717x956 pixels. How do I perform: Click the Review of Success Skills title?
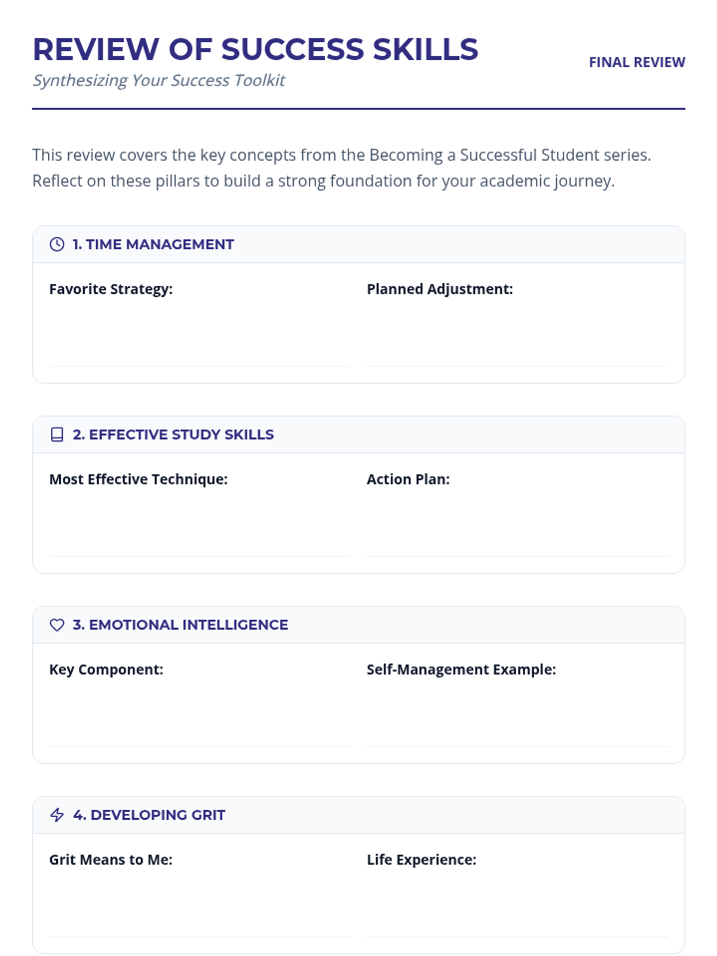point(255,49)
